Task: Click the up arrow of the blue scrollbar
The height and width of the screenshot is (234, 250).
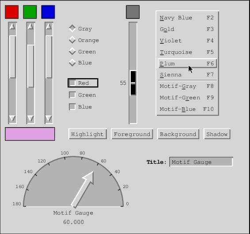Action: click(49, 26)
